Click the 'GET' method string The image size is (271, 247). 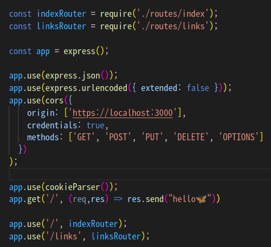tap(84, 137)
